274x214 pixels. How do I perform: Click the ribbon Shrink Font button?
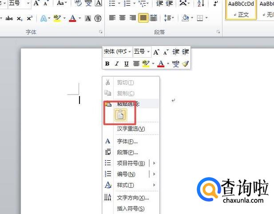(46, 3)
